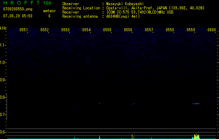Click the 1.1 kHz frequency tick label
The width and height of the screenshot is (219, 139).
pos(3,45)
